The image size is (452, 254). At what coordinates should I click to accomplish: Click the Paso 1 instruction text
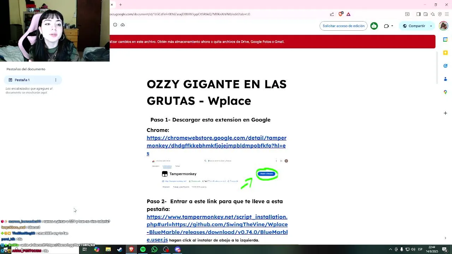pyautogui.click(x=210, y=120)
